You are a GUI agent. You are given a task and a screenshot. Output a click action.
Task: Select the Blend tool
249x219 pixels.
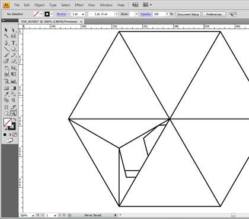point(13,94)
